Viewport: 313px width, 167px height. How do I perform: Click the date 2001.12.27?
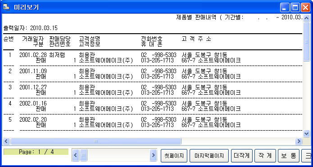pyautogui.click(x=33, y=88)
